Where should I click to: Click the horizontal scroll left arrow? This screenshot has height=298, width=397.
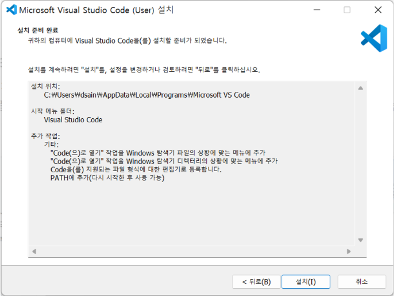click(x=34, y=251)
